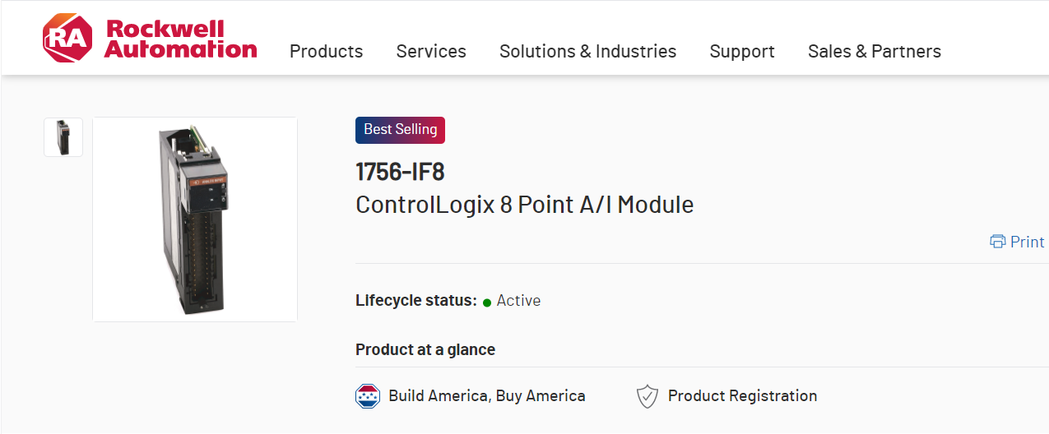Click the RA octagon logo icon

click(x=67, y=38)
